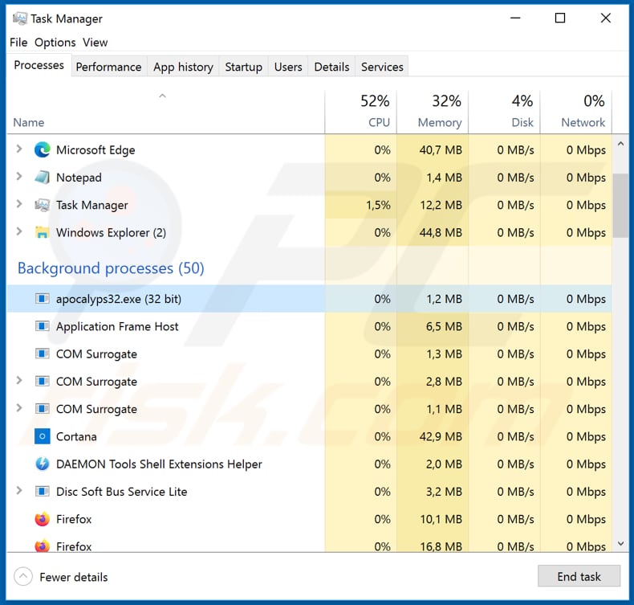Click the Disc Soft Bus Service icon
Viewport: 634px width, 605px height.
click(42, 491)
